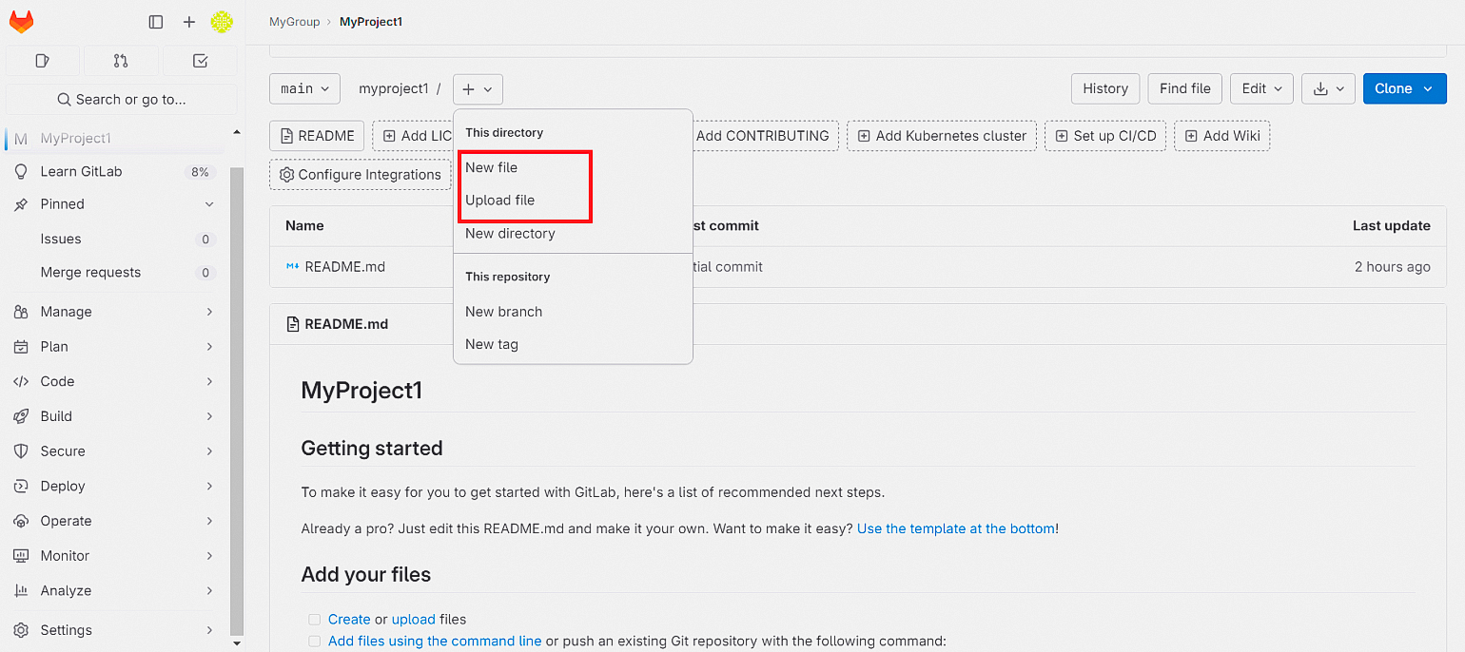This screenshot has width=1465, height=652.
Task: Expand the Plan menu
Action: [x=114, y=347]
